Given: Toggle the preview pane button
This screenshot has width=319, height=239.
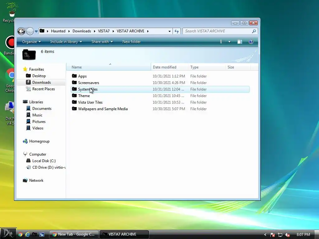Looking at the screenshot, I should click(240, 42).
